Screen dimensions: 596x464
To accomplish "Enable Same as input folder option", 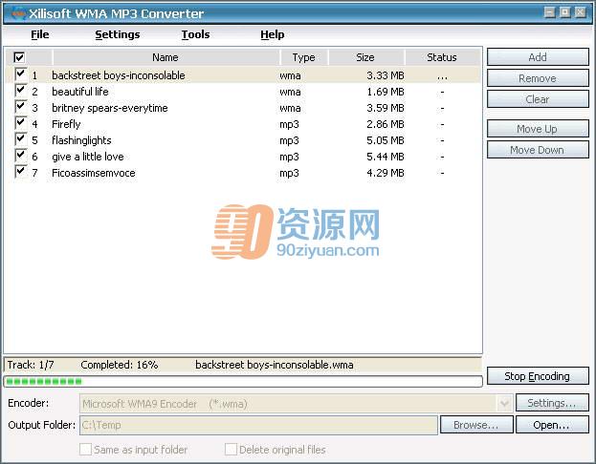I will (85, 450).
